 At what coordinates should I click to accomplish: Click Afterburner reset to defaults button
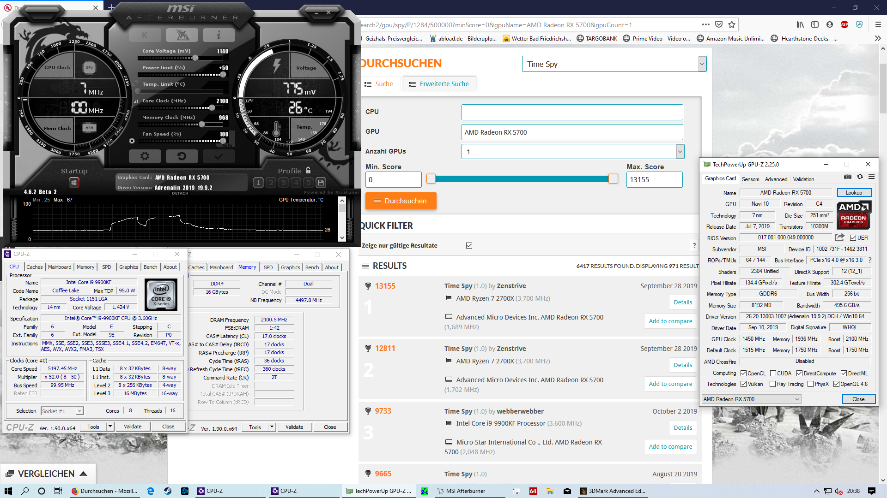pyautogui.click(x=182, y=156)
